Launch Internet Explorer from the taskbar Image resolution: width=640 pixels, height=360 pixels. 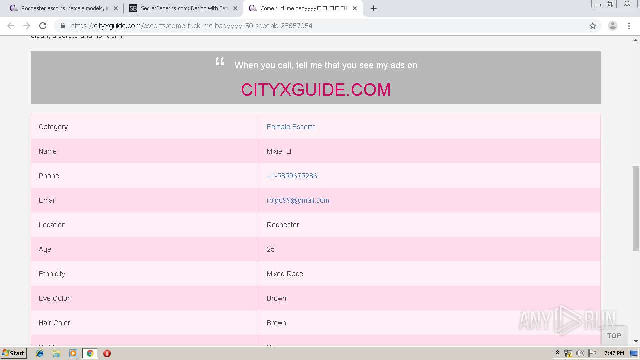pyautogui.click(x=40, y=353)
